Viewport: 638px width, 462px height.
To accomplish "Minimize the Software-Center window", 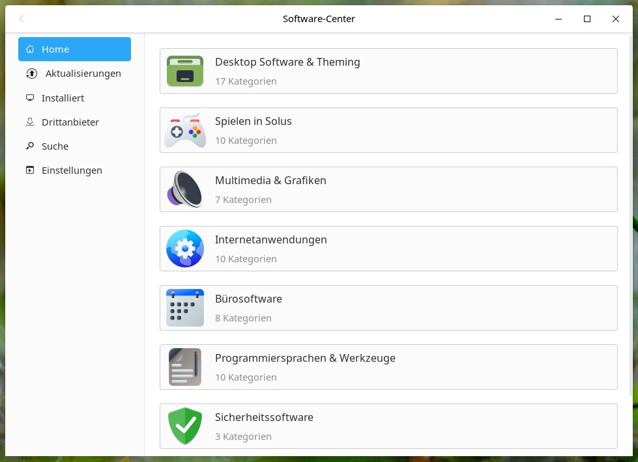I will pyautogui.click(x=558, y=19).
